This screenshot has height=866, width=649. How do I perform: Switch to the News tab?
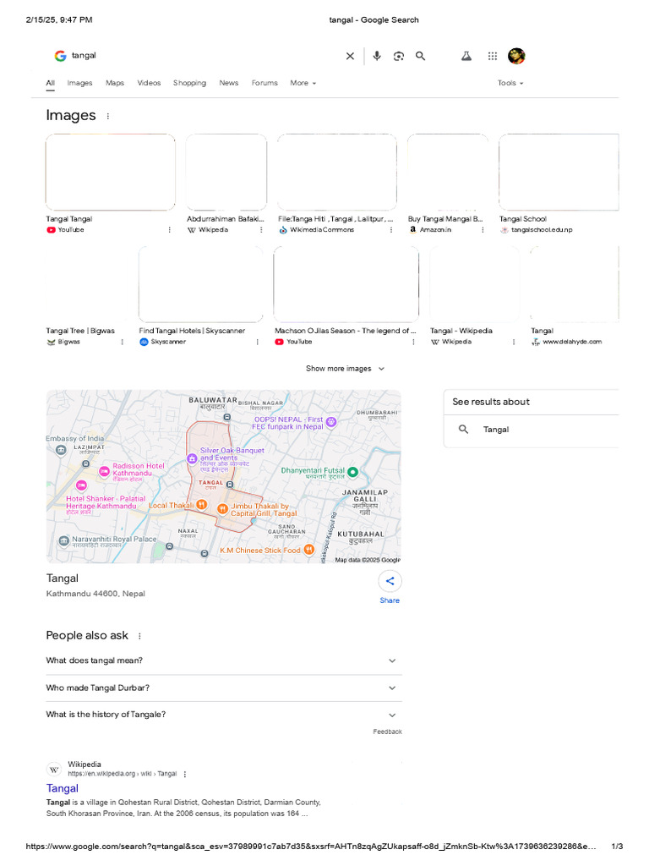point(228,83)
